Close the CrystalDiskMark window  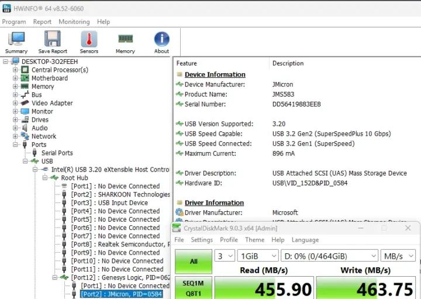[408, 228]
